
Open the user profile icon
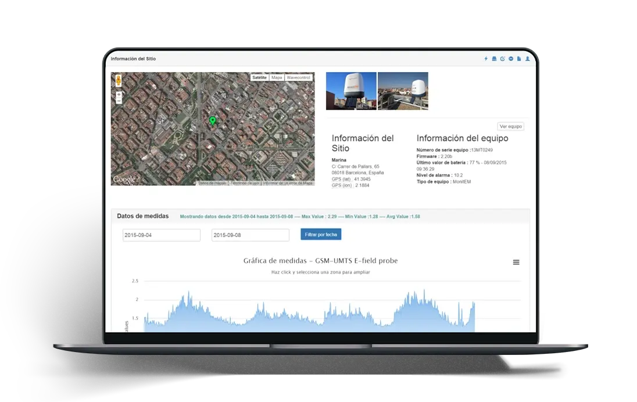tap(527, 59)
